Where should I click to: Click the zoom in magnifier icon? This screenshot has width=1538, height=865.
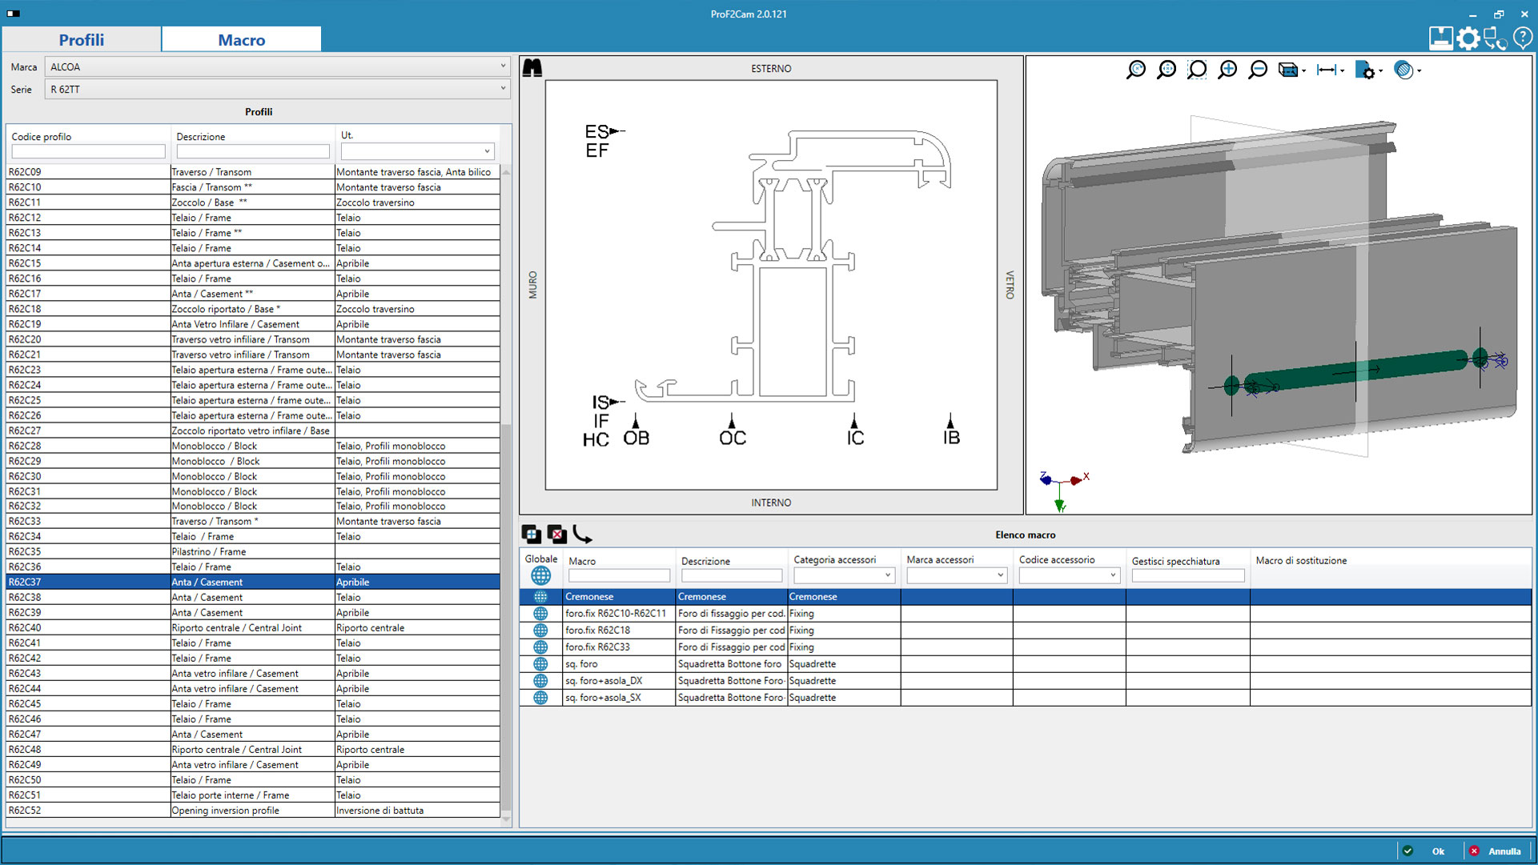click(x=1227, y=70)
